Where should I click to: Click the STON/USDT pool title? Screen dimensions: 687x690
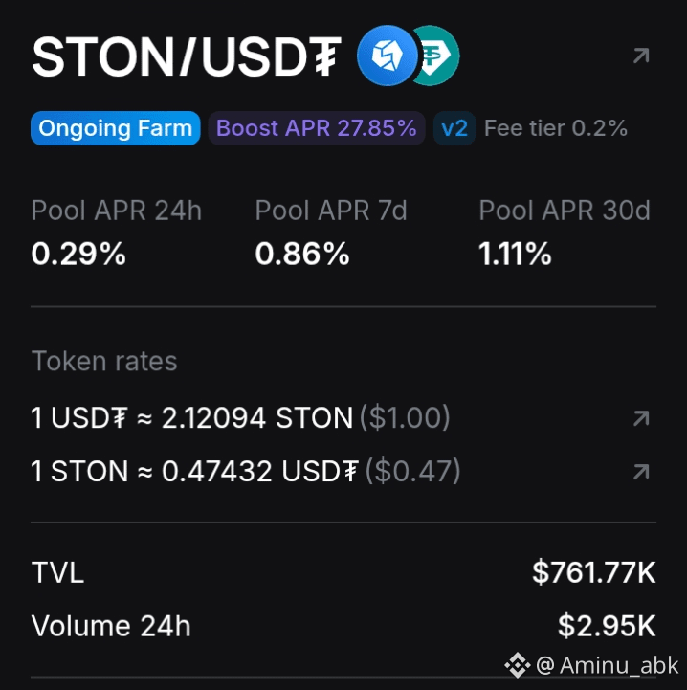click(187, 56)
